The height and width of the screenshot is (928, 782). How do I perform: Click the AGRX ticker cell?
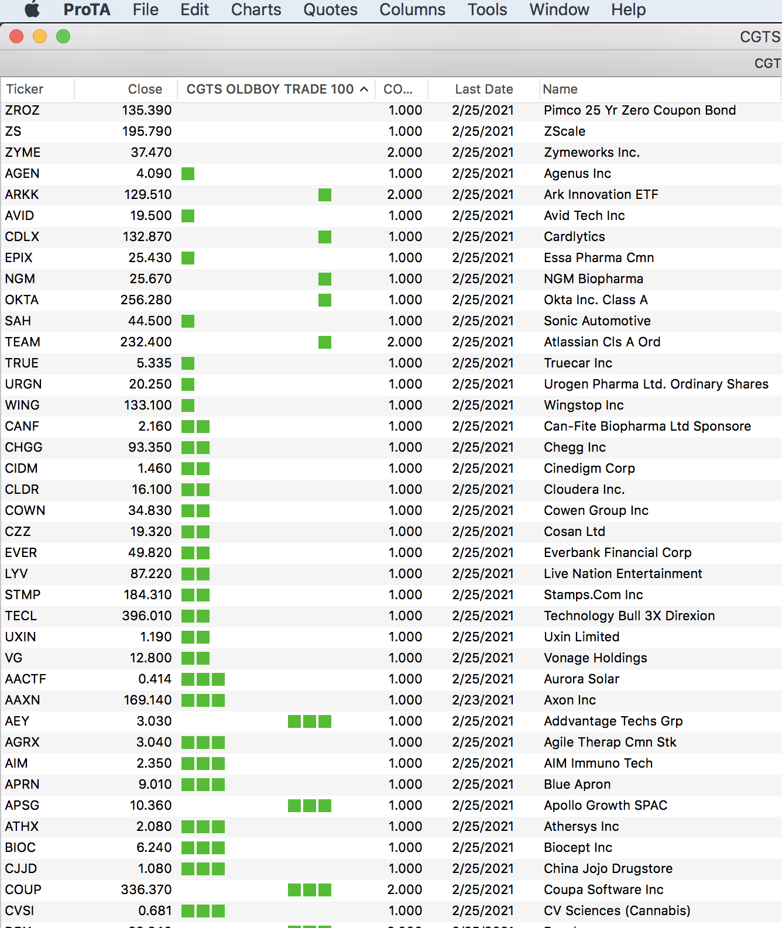click(22, 742)
